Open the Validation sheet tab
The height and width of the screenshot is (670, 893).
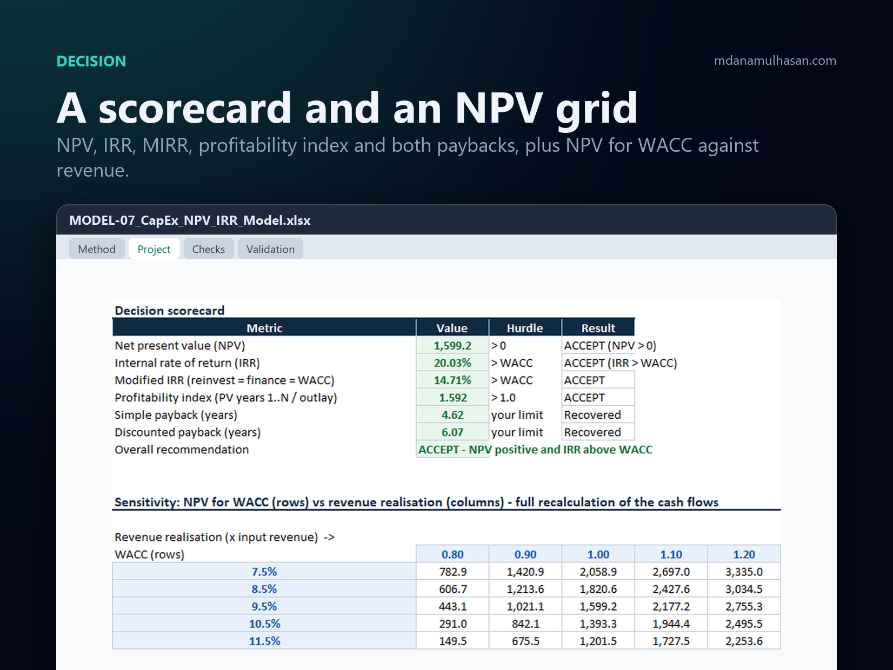point(270,249)
